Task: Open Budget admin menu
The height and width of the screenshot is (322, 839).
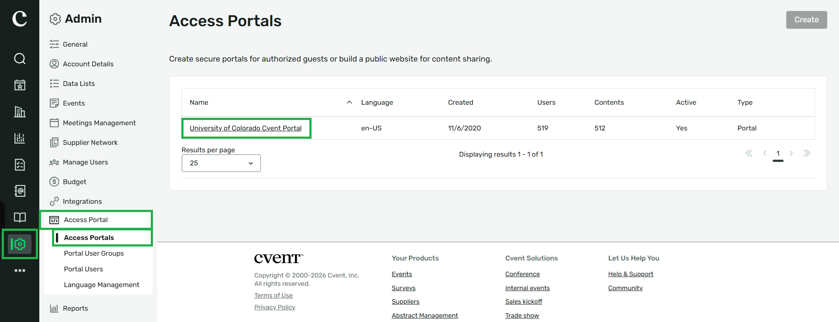Action: point(74,182)
